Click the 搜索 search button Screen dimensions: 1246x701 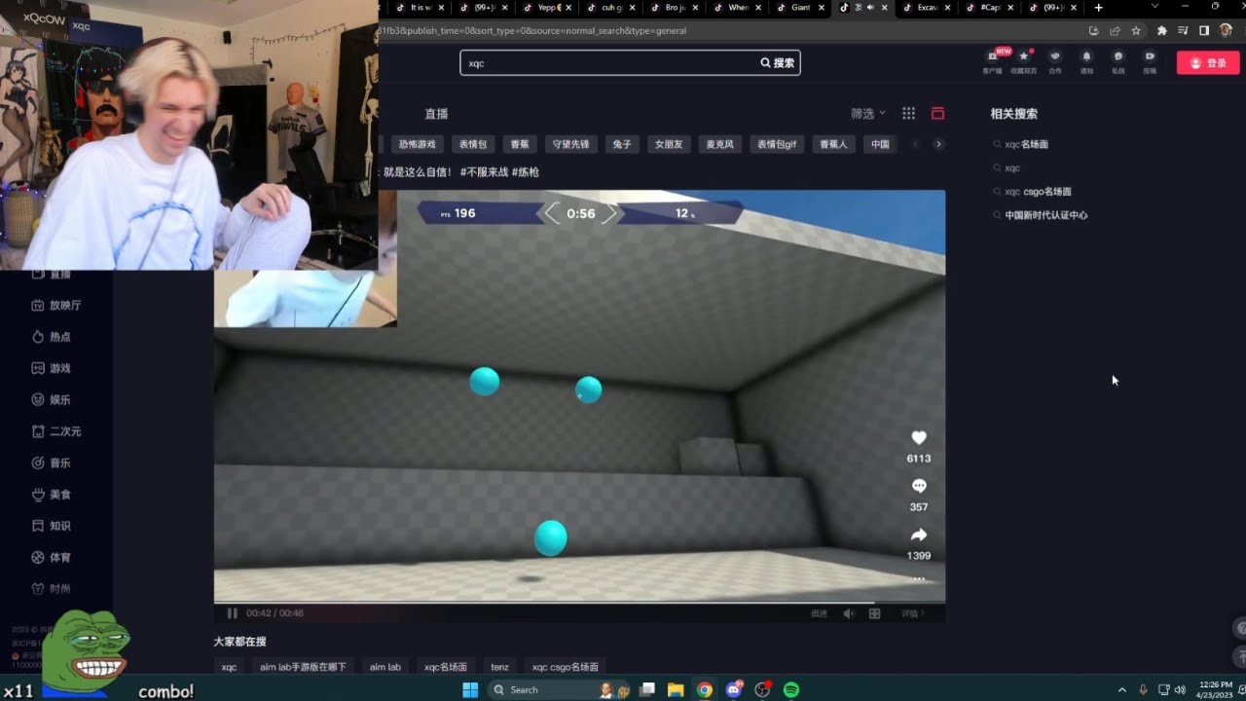778,62
